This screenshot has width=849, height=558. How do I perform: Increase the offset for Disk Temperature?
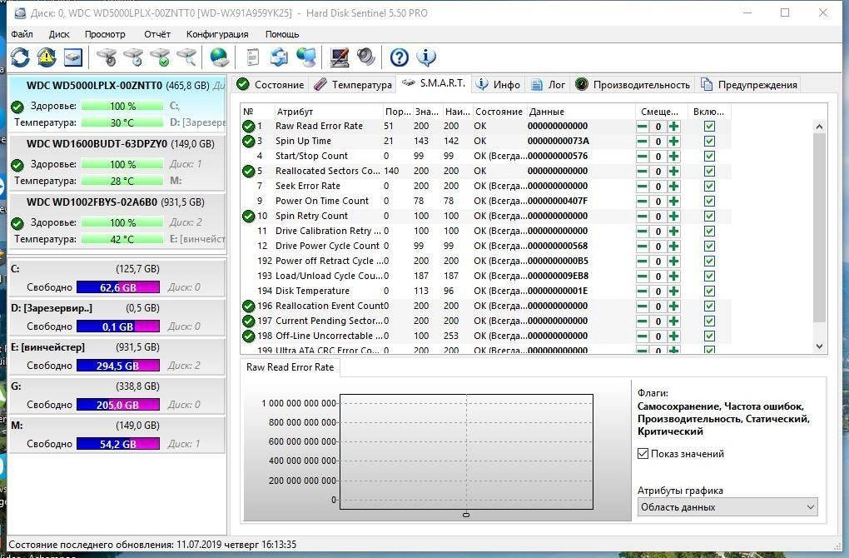[673, 291]
